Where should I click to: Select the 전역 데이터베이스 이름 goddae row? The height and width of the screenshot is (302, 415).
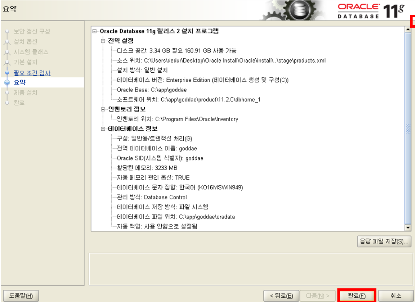coord(157,148)
